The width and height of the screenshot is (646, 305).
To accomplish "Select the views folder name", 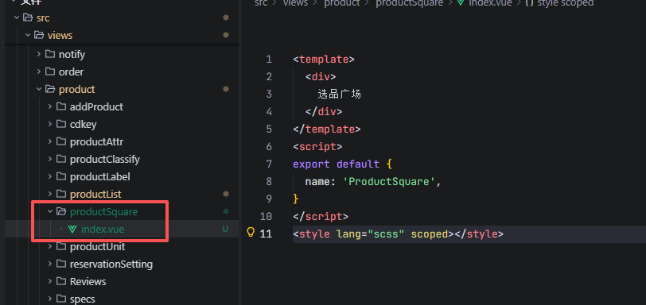I will point(60,36).
